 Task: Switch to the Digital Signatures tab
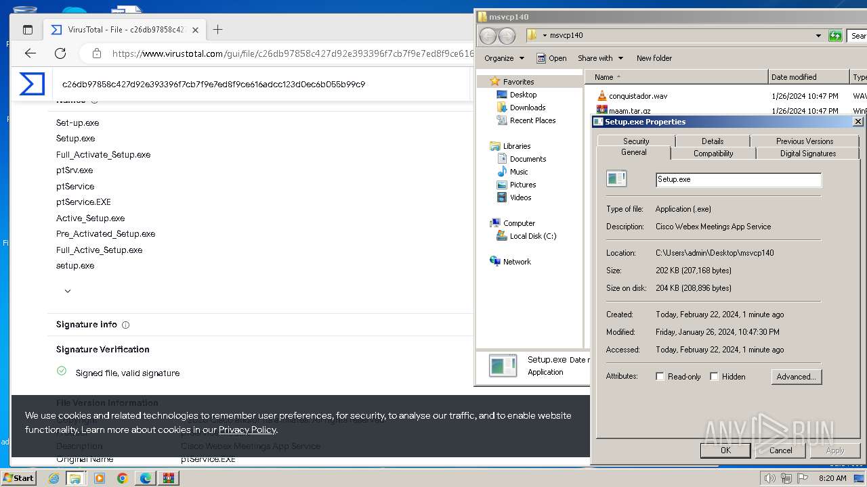click(808, 154)
